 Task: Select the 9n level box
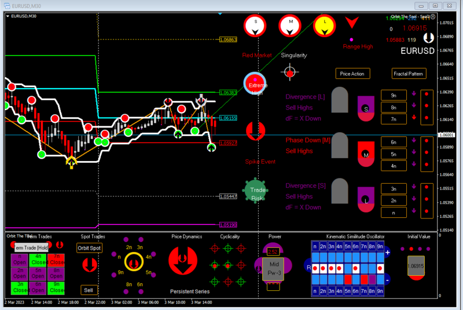point(394,96)
